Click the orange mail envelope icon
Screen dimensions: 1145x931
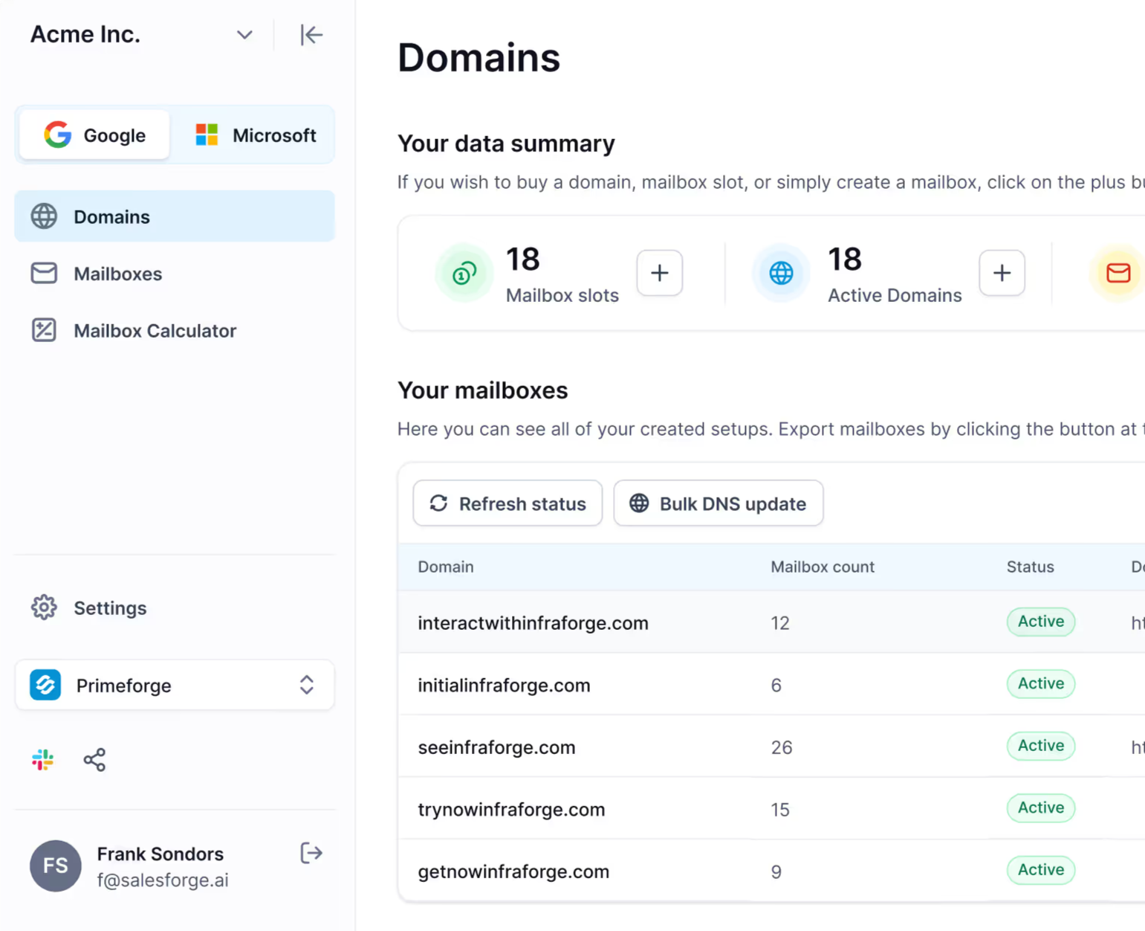click(x=1118, y=273)
